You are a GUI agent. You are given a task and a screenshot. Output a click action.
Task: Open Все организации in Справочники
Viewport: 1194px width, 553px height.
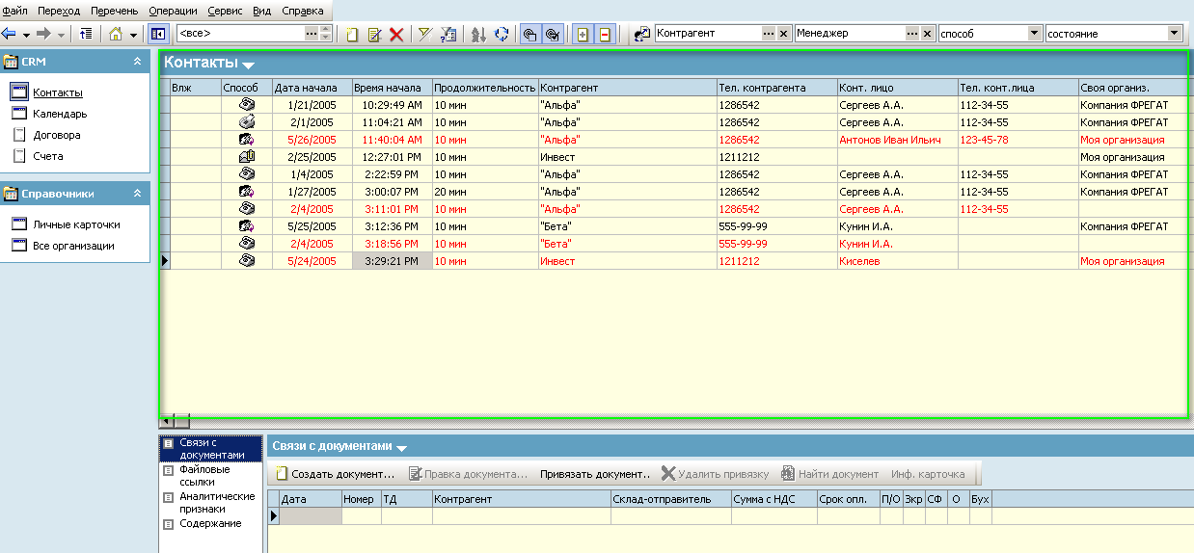(x=73, y=246)
